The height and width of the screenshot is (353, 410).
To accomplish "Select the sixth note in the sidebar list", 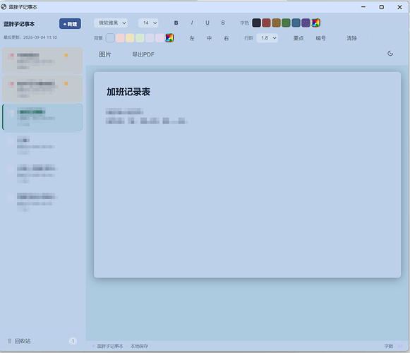I will pos(42,203).
